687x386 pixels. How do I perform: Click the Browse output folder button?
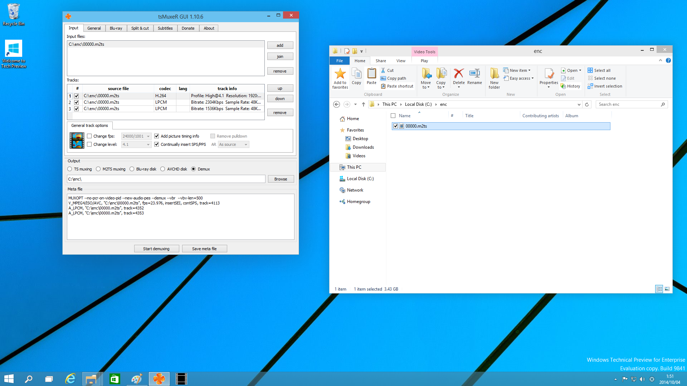tap(281, 179)
